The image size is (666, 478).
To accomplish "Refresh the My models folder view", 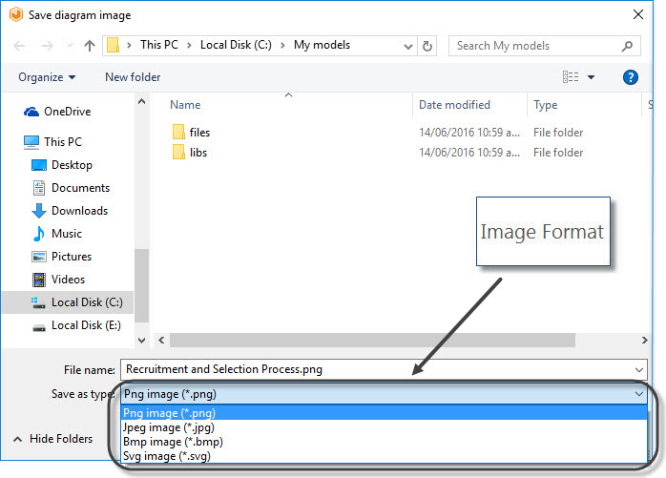I will 427,46.
